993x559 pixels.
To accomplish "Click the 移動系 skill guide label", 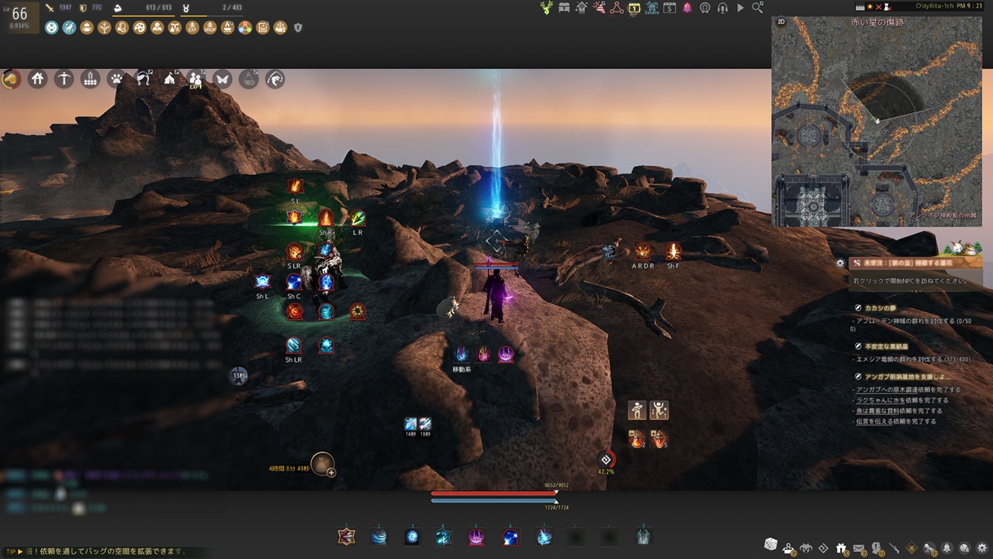I will (x=462, y=370).
